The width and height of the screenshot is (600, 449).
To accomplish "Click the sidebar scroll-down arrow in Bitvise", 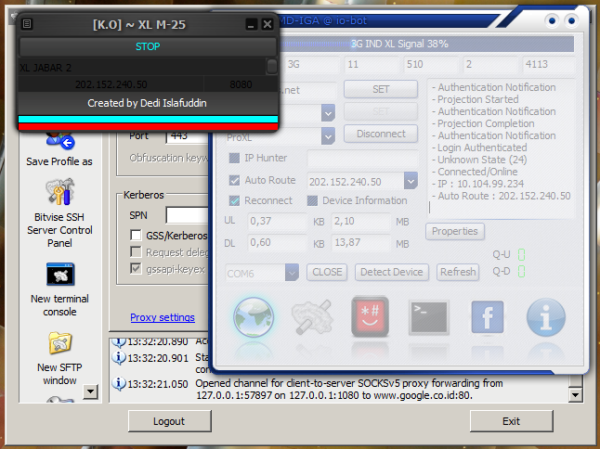I will pyautogui.click(x=91, y=391).
